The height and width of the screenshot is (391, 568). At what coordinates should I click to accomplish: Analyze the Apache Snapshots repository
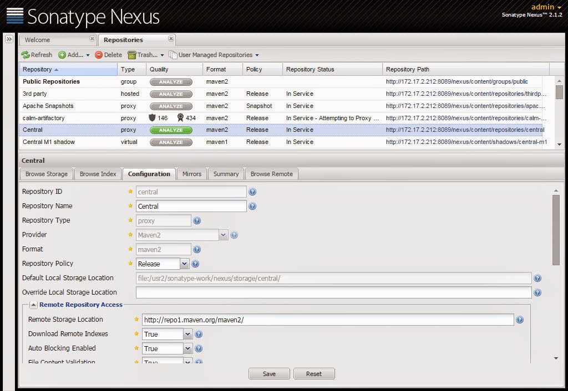click(x=171, y=106)
